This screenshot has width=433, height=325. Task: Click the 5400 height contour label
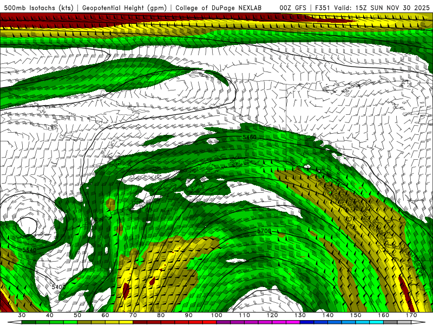click(x=58, y=287)
